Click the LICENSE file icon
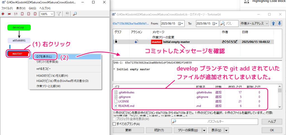This screenshot has height=135, width=286. pyautogui.click(x=116, y=101)
